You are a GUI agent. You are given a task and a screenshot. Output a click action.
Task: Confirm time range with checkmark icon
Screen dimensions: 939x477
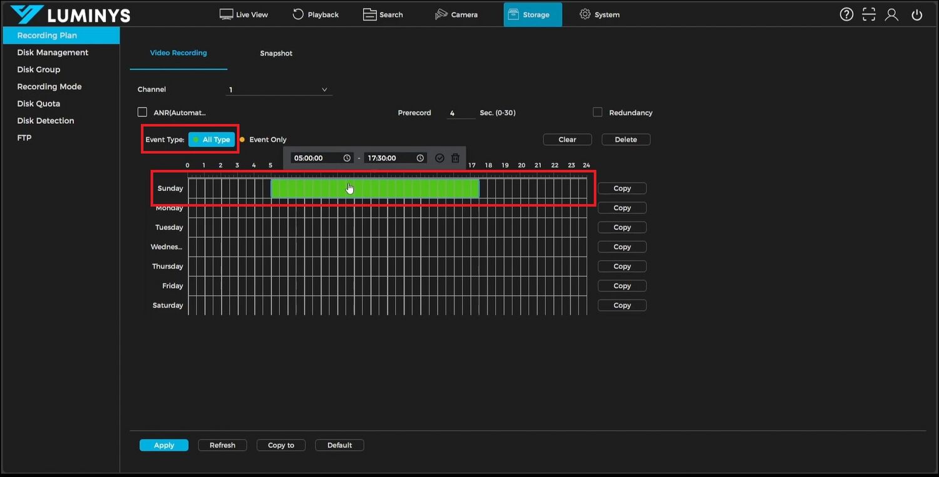[x=439, y=158]
